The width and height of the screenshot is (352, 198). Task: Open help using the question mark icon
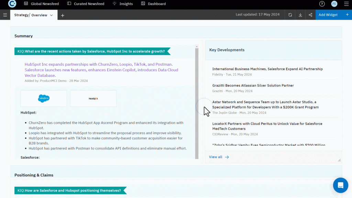coord(322,4)
